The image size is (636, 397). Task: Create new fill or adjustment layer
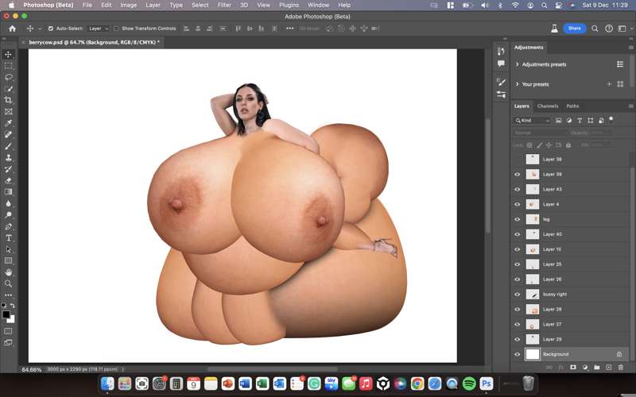pos(585,367)
